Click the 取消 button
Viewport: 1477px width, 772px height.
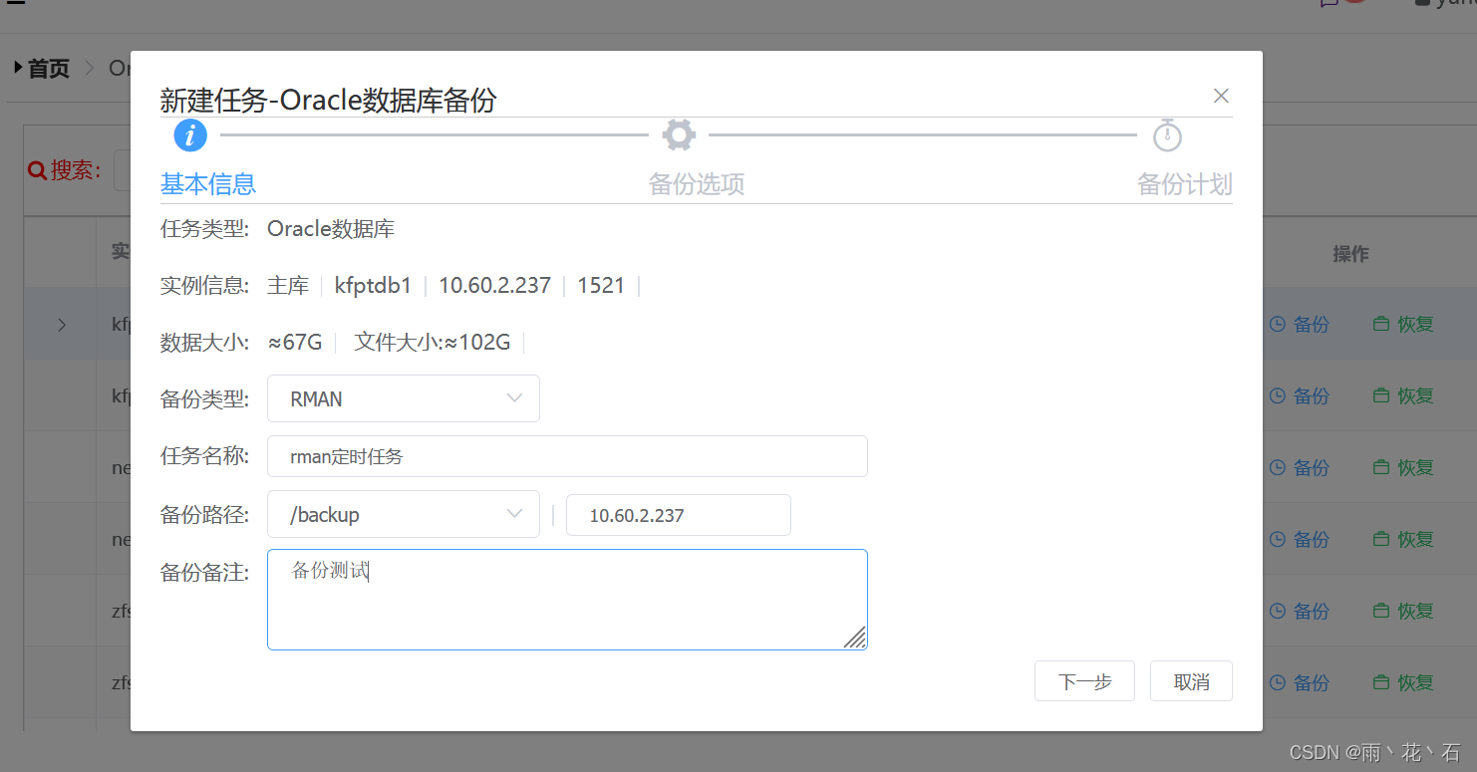coord(1191,680)
